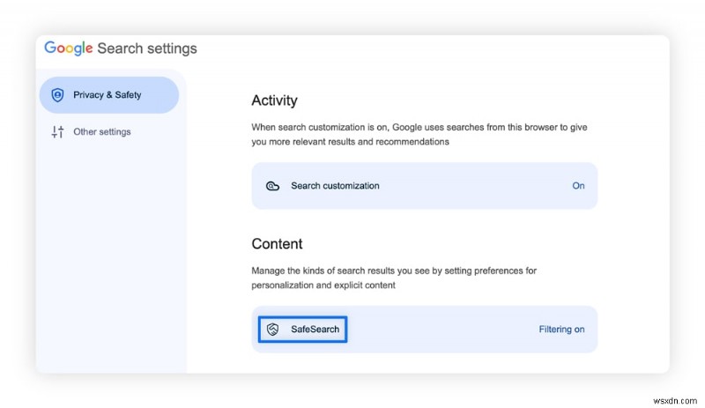
Task: Click the Privacy & Safety shield icon
Action: (x=57, y=95)
